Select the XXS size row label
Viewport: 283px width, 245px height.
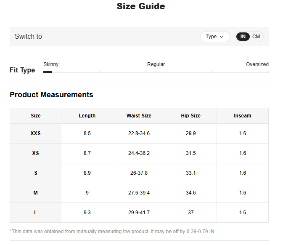(36, 133)
